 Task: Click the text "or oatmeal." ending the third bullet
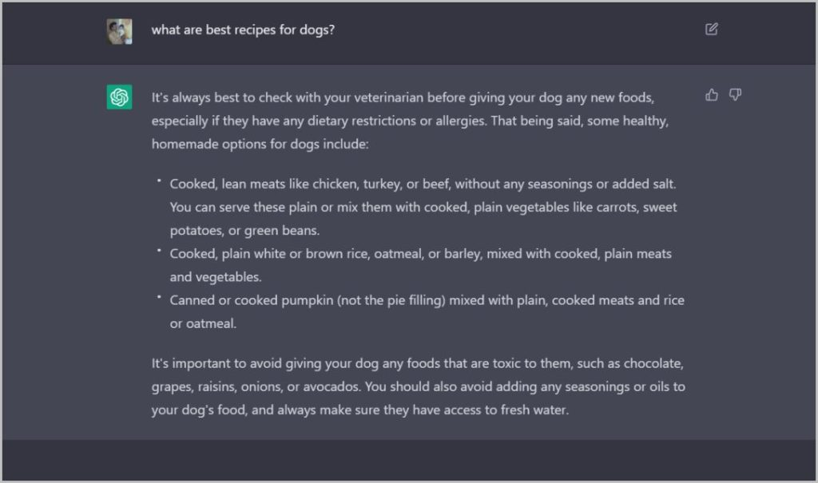click(203, 323)
